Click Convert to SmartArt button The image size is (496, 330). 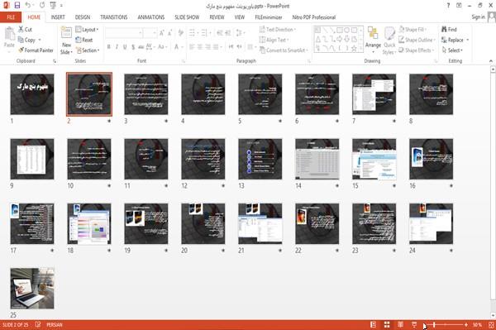[x=284, y=50]
